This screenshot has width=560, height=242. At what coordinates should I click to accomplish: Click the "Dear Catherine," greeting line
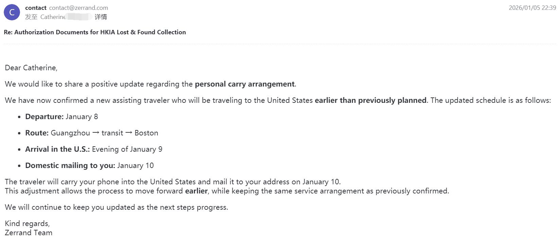pyautogui.click(x=31, y=68)
